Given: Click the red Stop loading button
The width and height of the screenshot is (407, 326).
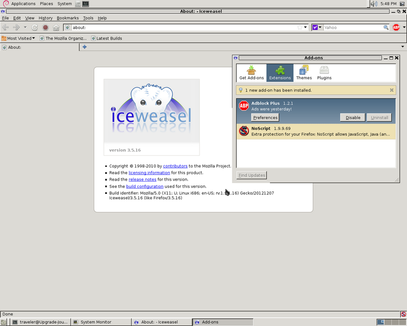Looking at the screenshot, I should click(x=45, y=27).
